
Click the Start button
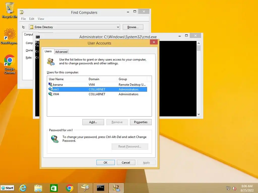point(7,188)
